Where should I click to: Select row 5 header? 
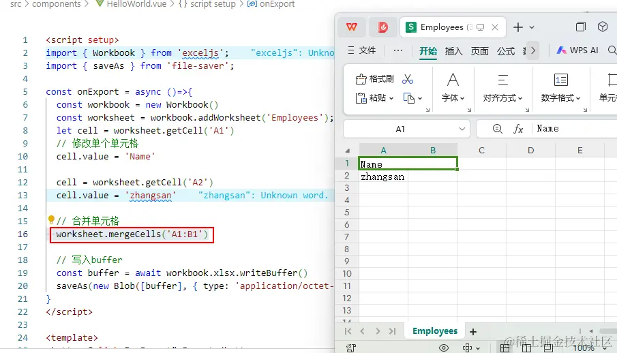pyautogui.click(x=346, y=213)
